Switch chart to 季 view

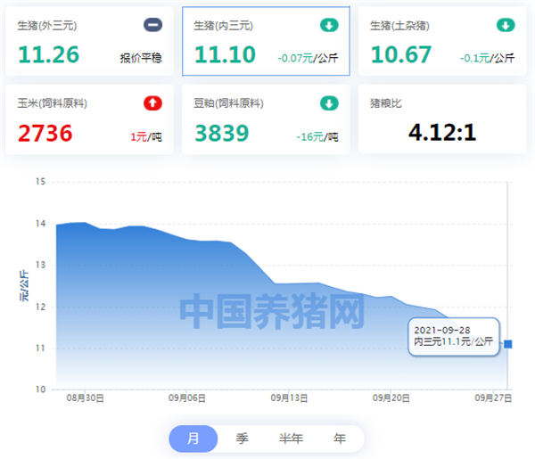242,439
